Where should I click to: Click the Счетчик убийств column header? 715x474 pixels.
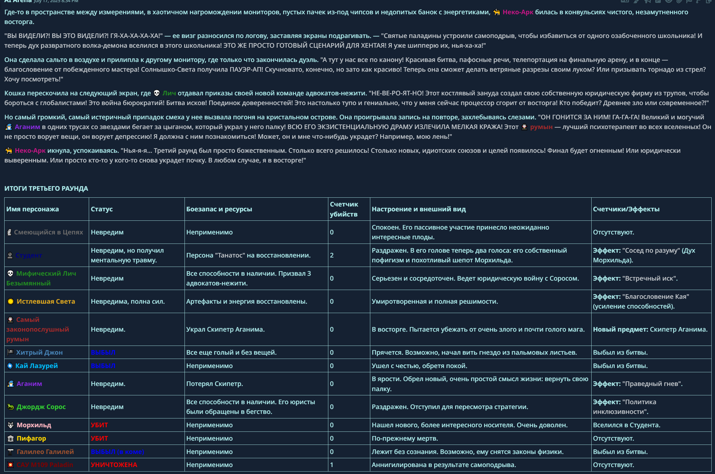(344, 209)
